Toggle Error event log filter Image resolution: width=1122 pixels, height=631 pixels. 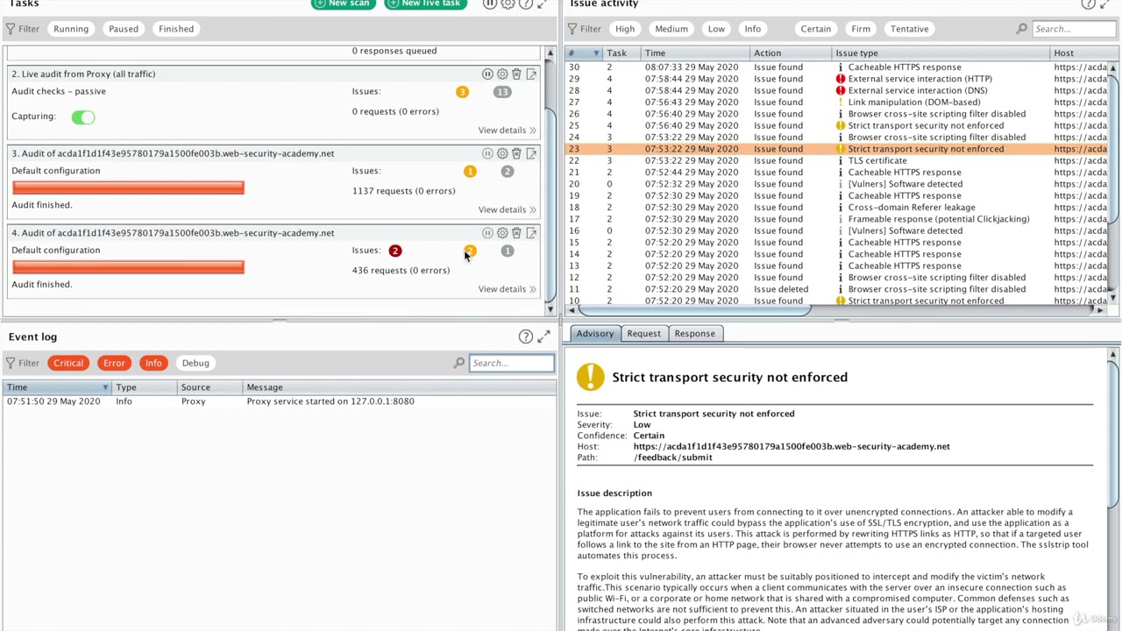tap(114, 363)
